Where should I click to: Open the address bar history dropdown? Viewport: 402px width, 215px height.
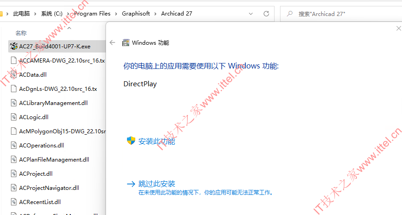tap(251, 14)
